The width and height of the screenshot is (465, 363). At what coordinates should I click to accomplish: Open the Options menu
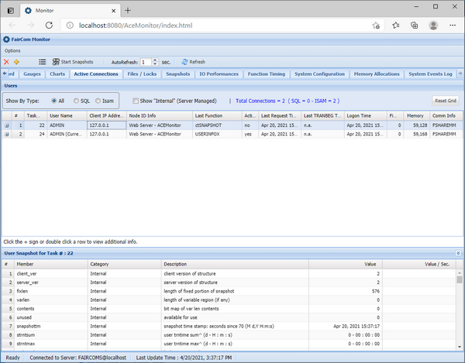tap(13, 50)
